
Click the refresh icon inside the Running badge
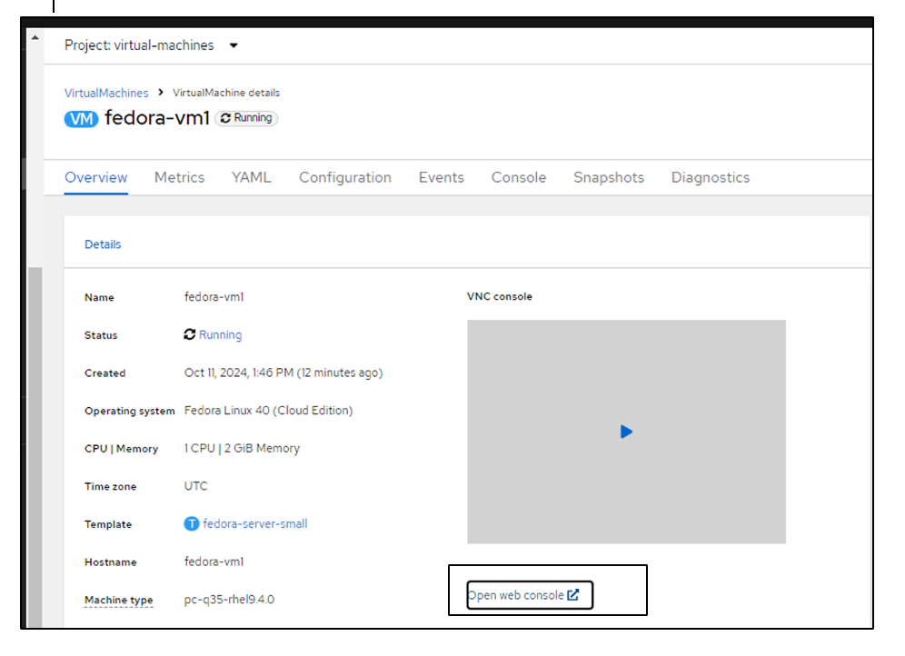(x=224, y=117)
